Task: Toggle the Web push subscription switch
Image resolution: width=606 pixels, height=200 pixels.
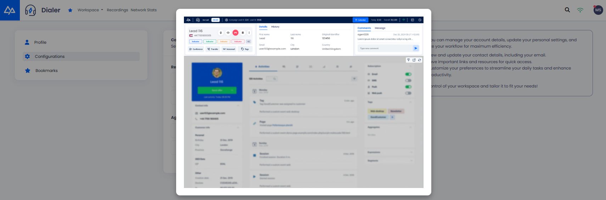Action: (x=408, y=93)
